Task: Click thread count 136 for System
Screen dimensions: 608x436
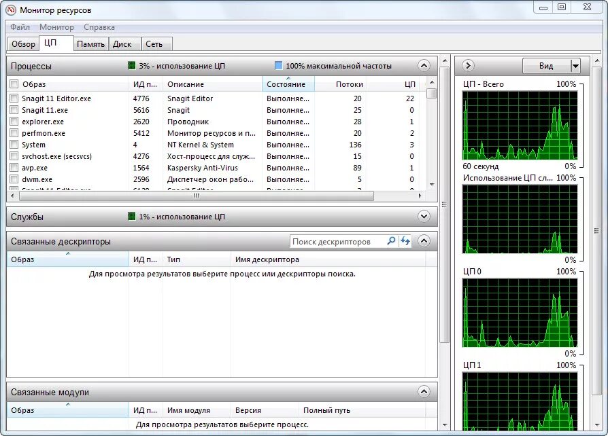Action: pos(355,145)
